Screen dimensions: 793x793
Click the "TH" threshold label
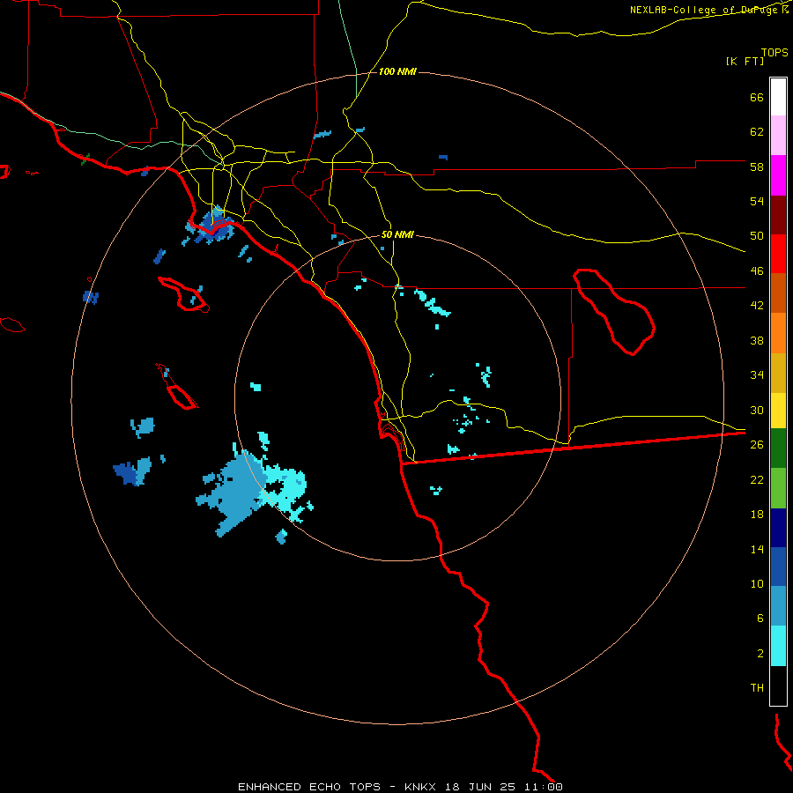757,688
